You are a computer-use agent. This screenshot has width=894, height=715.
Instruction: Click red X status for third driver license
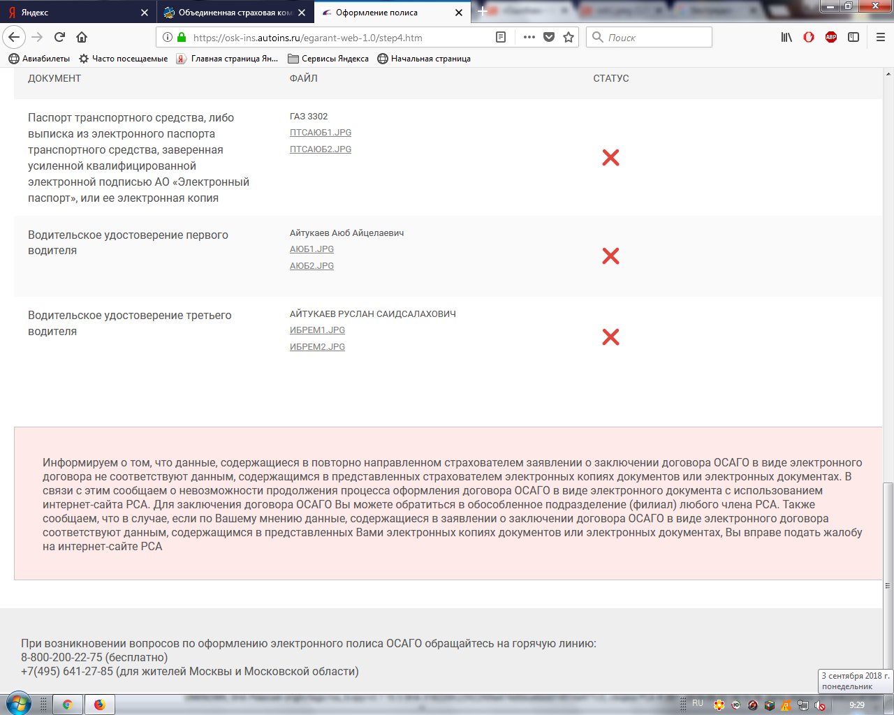[x=610, y=337]
